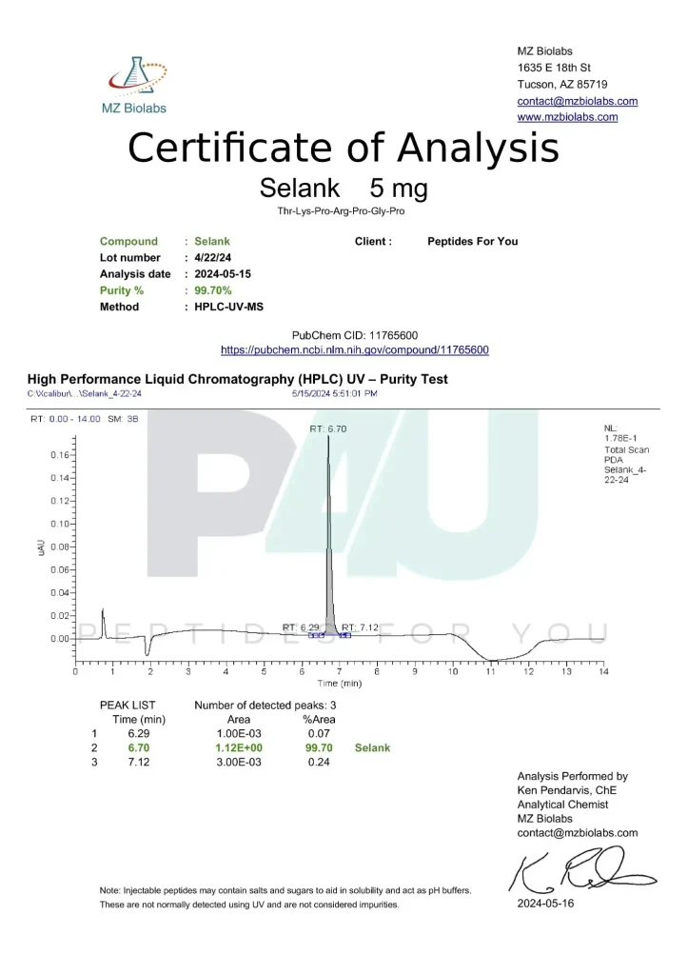The image size is (688, 975).
Task: Click the analyst's handwritten signature
Action: click(x=582, y=871)
